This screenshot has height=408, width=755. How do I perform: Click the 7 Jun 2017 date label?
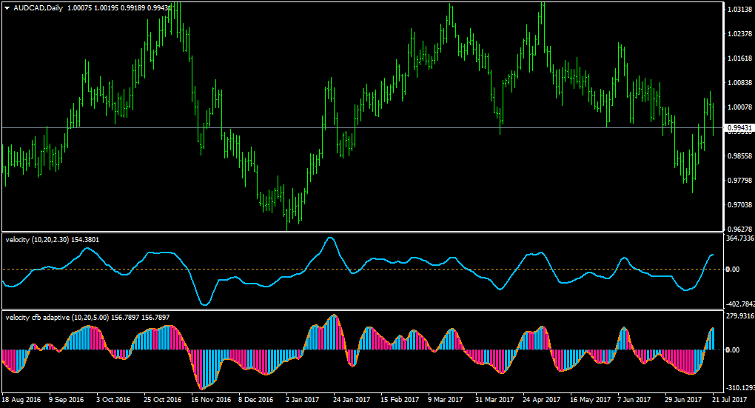634,399
